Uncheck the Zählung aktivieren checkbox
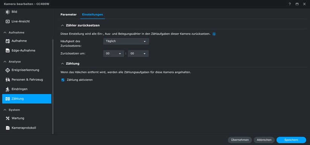Screen dimensions: 310x145 (x=63, y=80)
